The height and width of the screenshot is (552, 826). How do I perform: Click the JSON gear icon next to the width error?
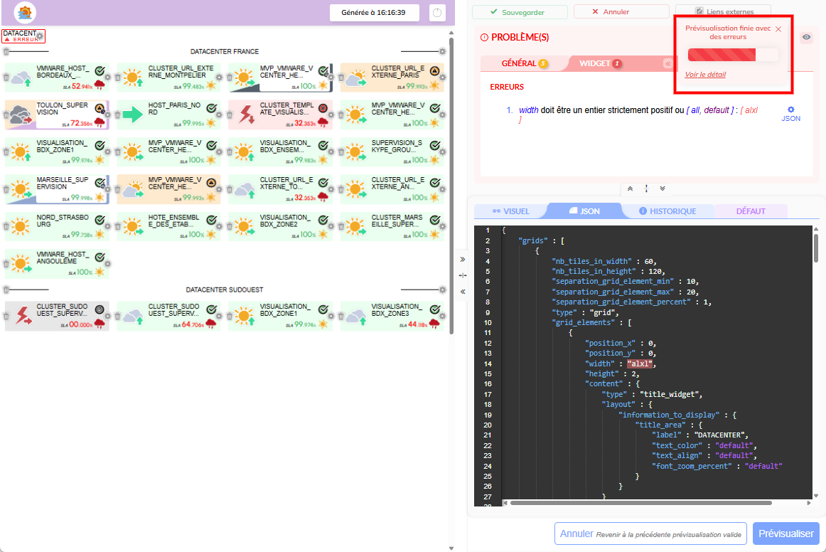[x=790, y=110]
